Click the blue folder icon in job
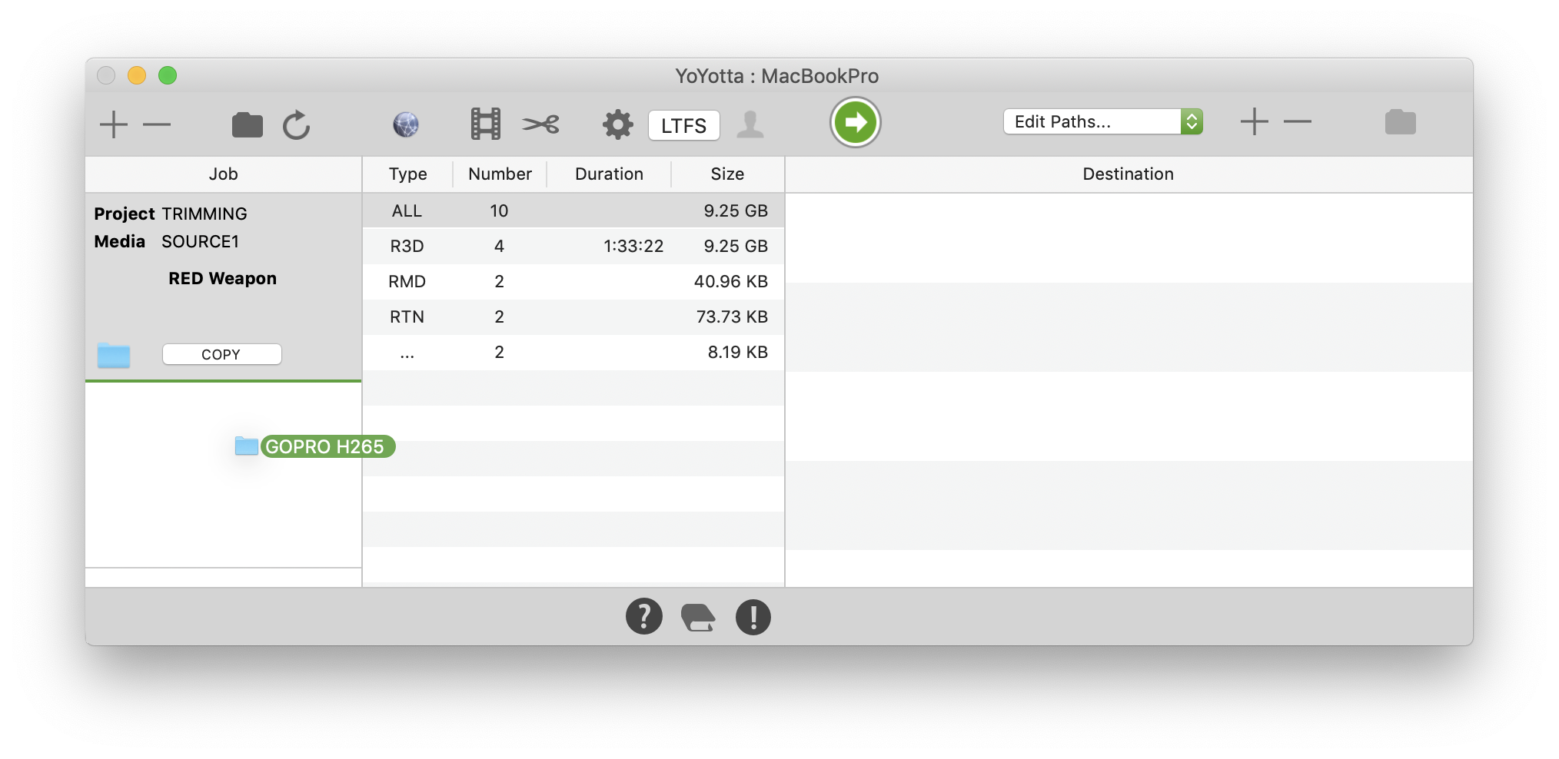 pyautogui.click(x=114, y=355)
